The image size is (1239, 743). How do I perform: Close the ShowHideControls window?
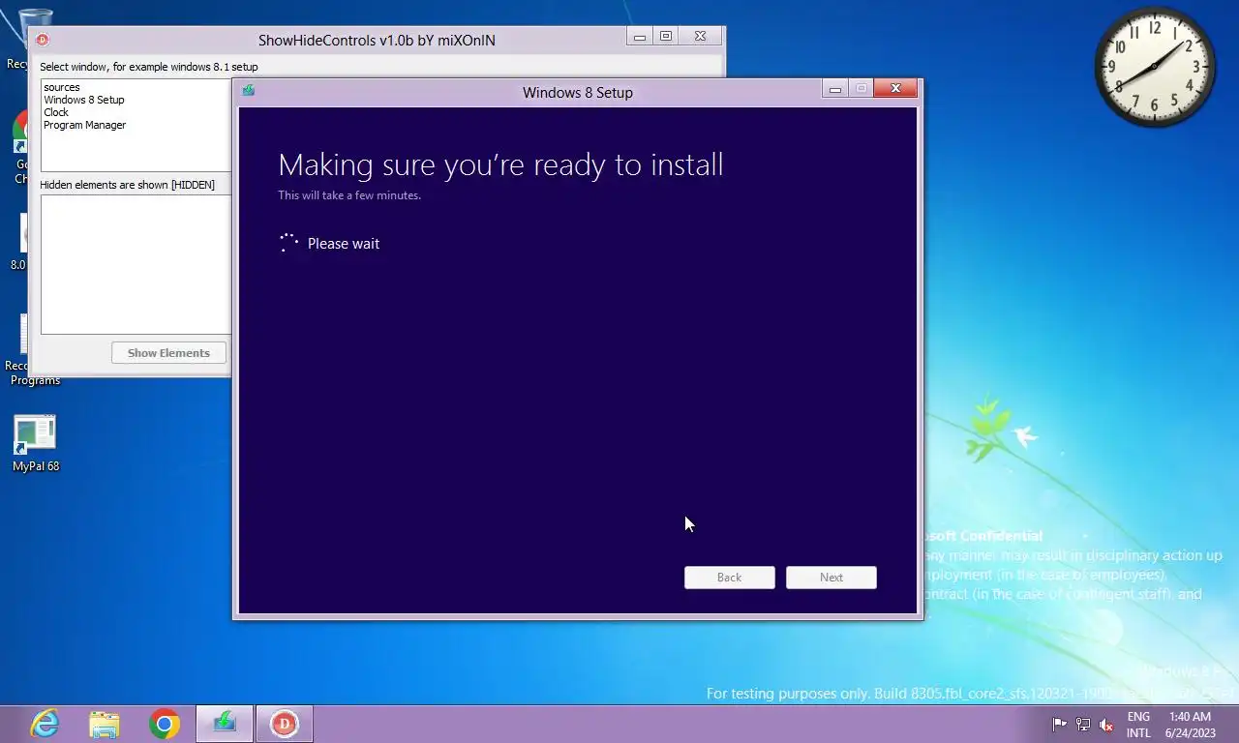[700, 37]
